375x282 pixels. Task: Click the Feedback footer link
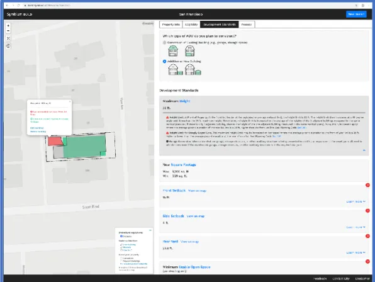pyautogui.click(x=320, y=279)
